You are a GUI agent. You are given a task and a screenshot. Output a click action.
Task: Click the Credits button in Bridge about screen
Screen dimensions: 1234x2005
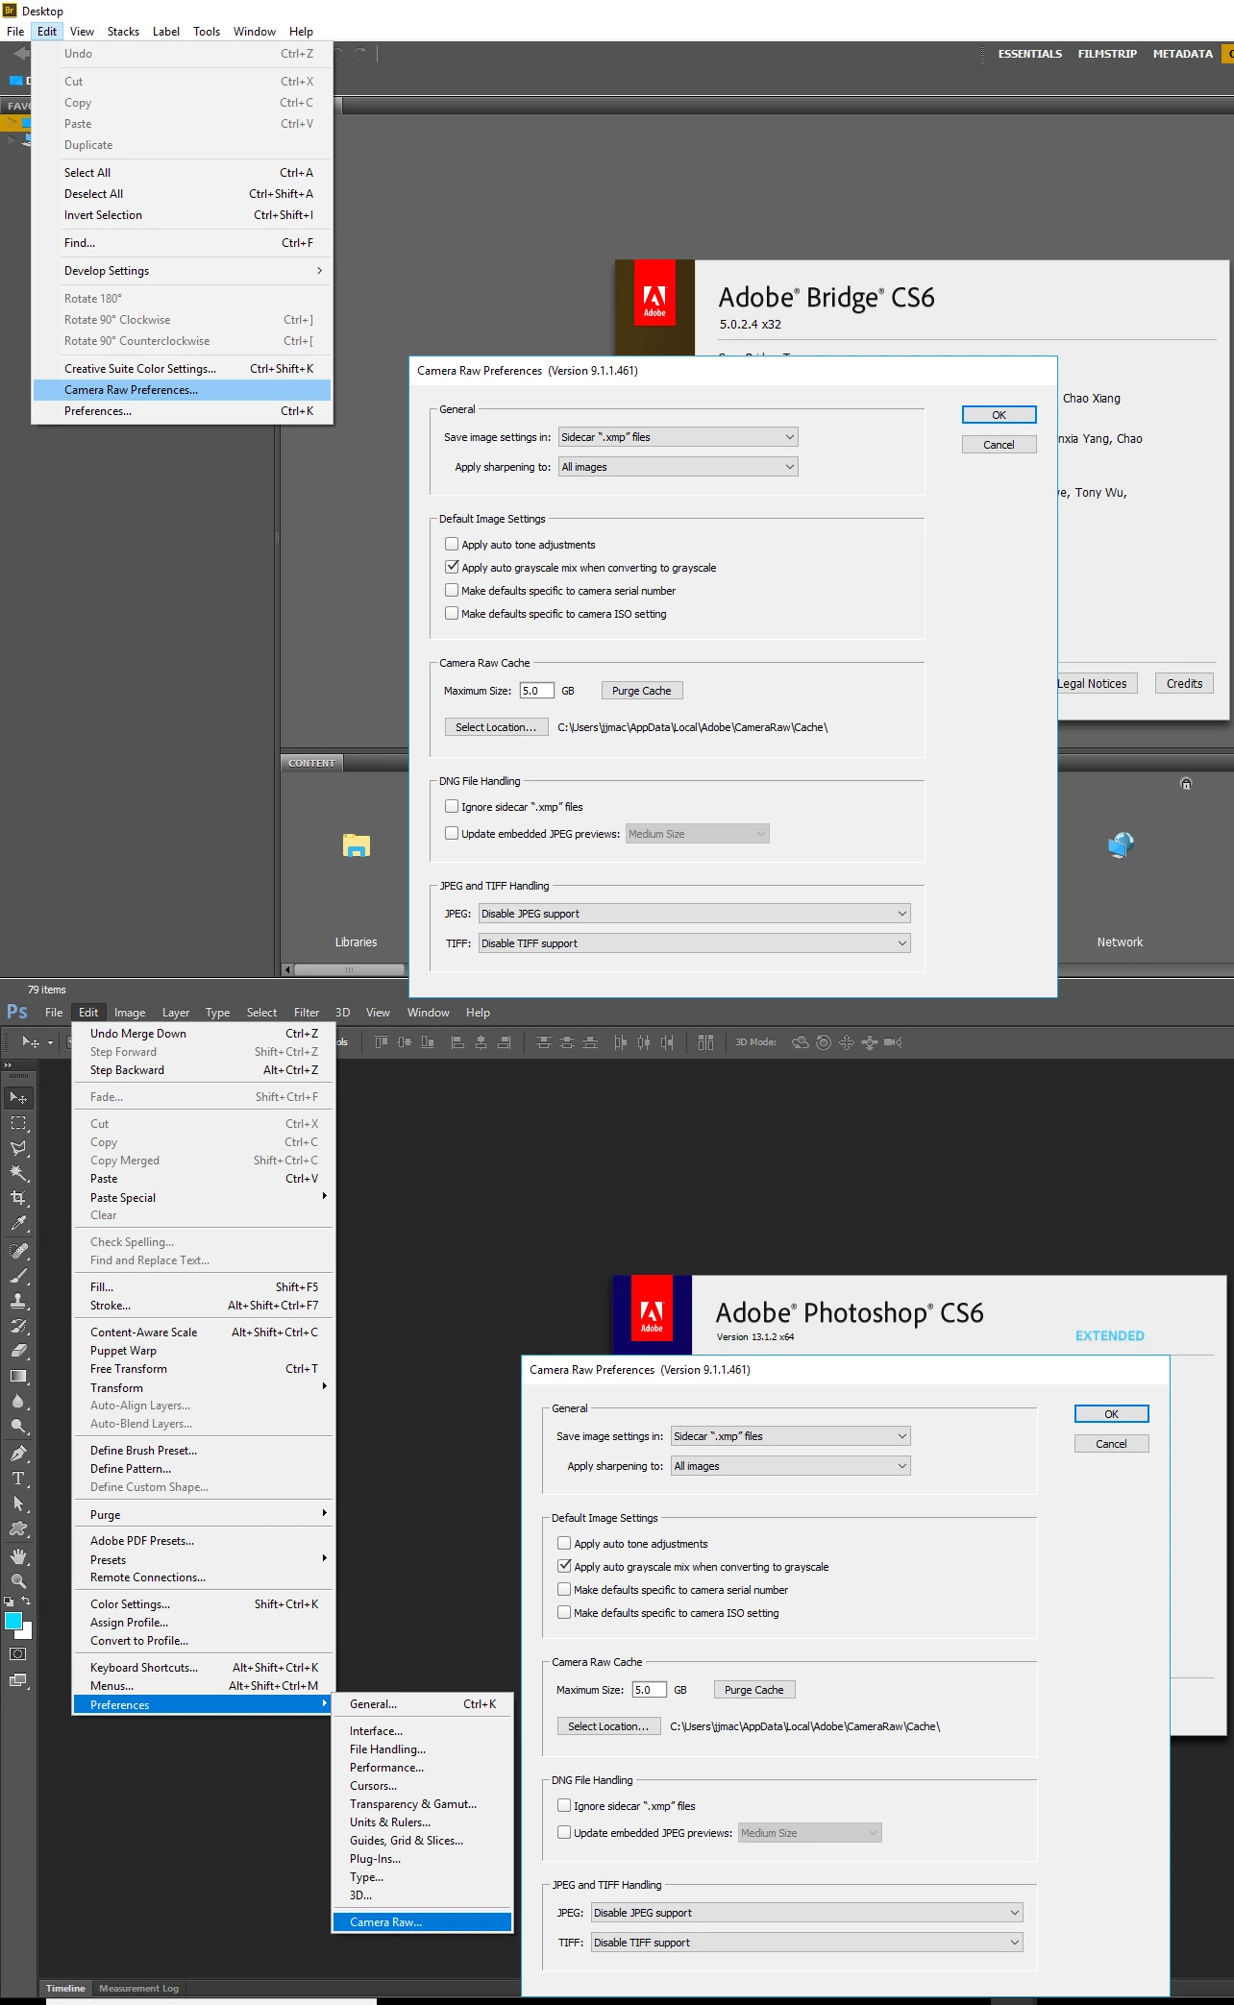1185,684
